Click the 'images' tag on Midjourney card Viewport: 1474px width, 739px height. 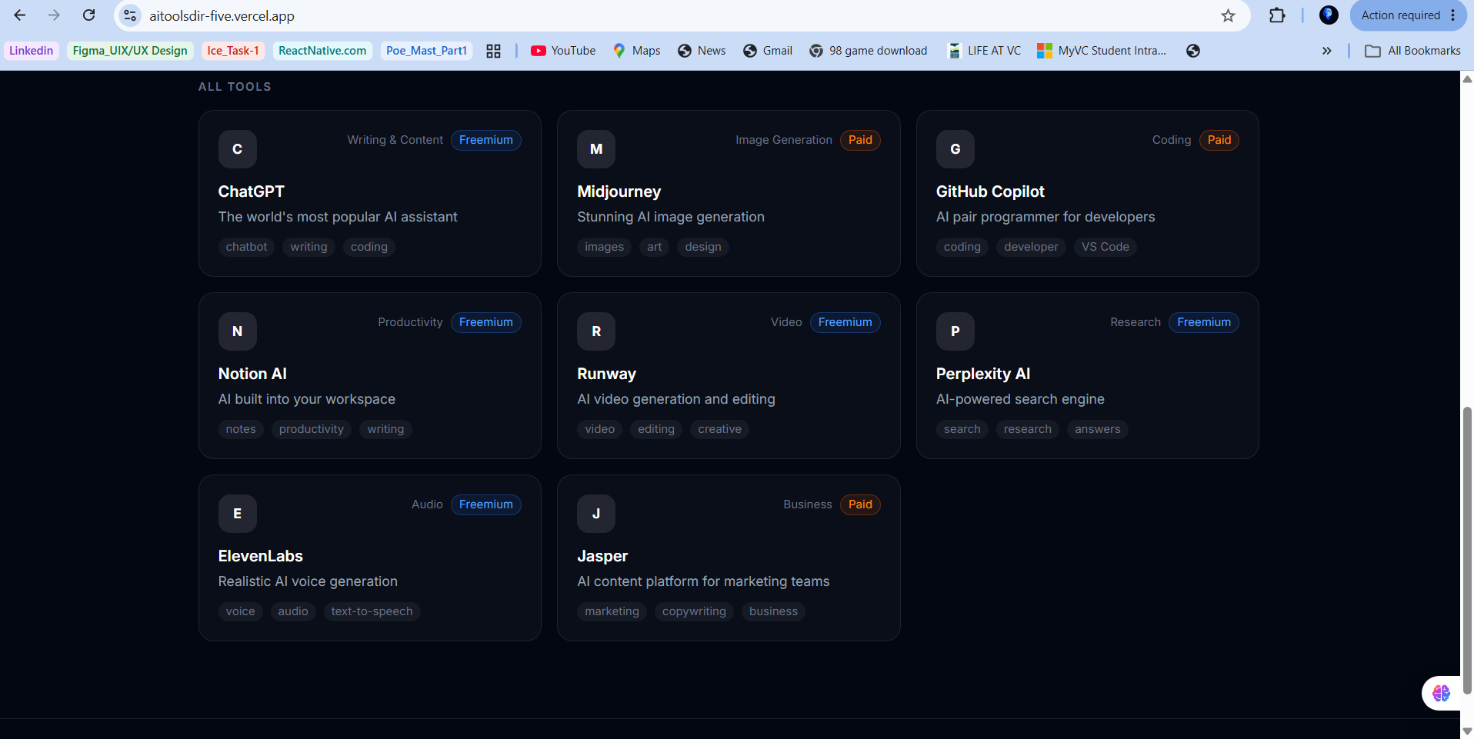605,247
